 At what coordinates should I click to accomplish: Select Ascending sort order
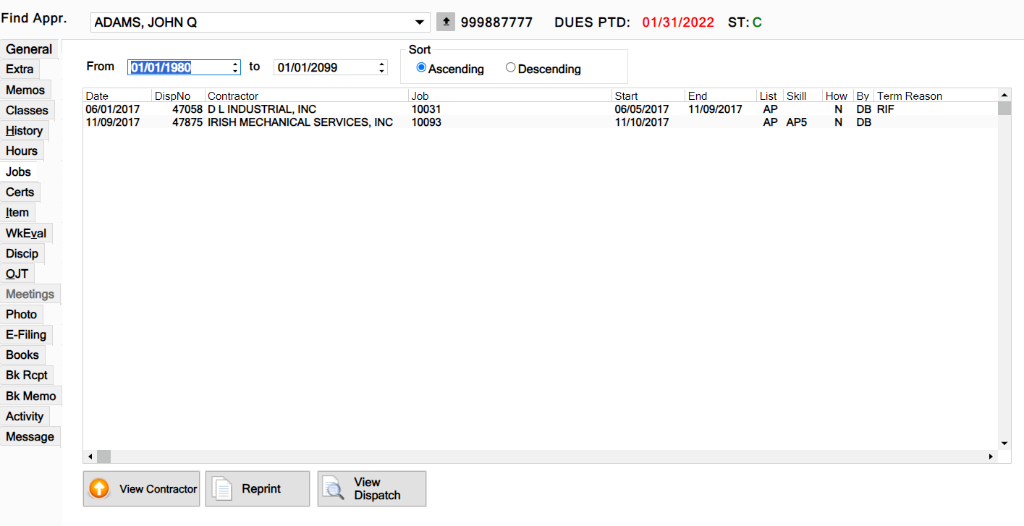[x=421, y=68]
